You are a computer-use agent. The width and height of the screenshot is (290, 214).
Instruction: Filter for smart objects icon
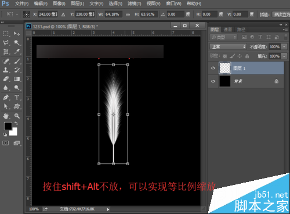click(x=277, y=37)
